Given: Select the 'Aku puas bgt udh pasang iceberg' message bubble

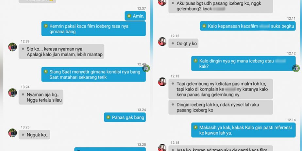Looking at the screenshot, I should click(x=221, y=7).
